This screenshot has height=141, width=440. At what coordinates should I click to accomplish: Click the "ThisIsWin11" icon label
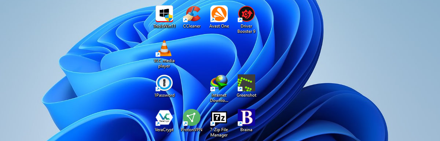tap(164, 26)
